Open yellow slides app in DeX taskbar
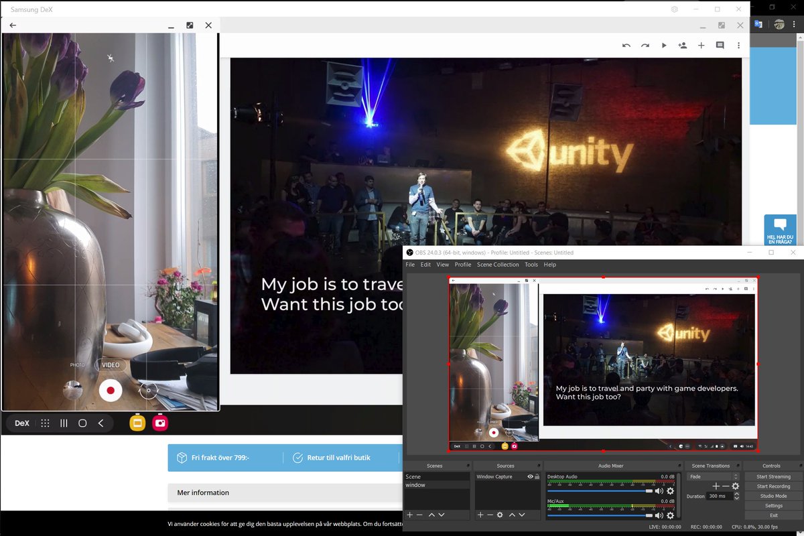Viewport: 804px width, 536px height. coord(137,423)
